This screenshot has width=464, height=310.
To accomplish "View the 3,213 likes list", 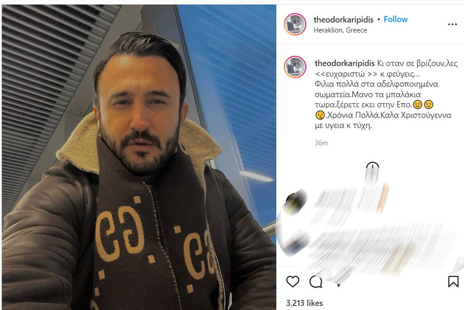I will (x=304, y=303).
